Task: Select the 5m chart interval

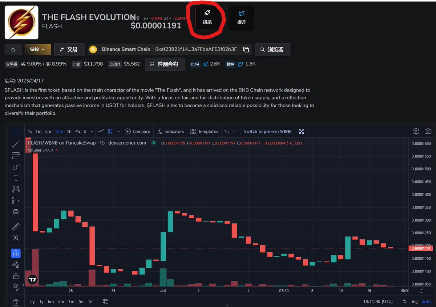Action: pyautogui.click(x=48, y=132)
